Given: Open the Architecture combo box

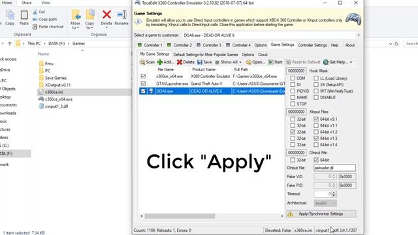Looking at the screenshot, I should pos(325,203).
